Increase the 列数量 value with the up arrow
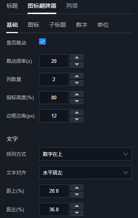 click(x=77, y=76)
